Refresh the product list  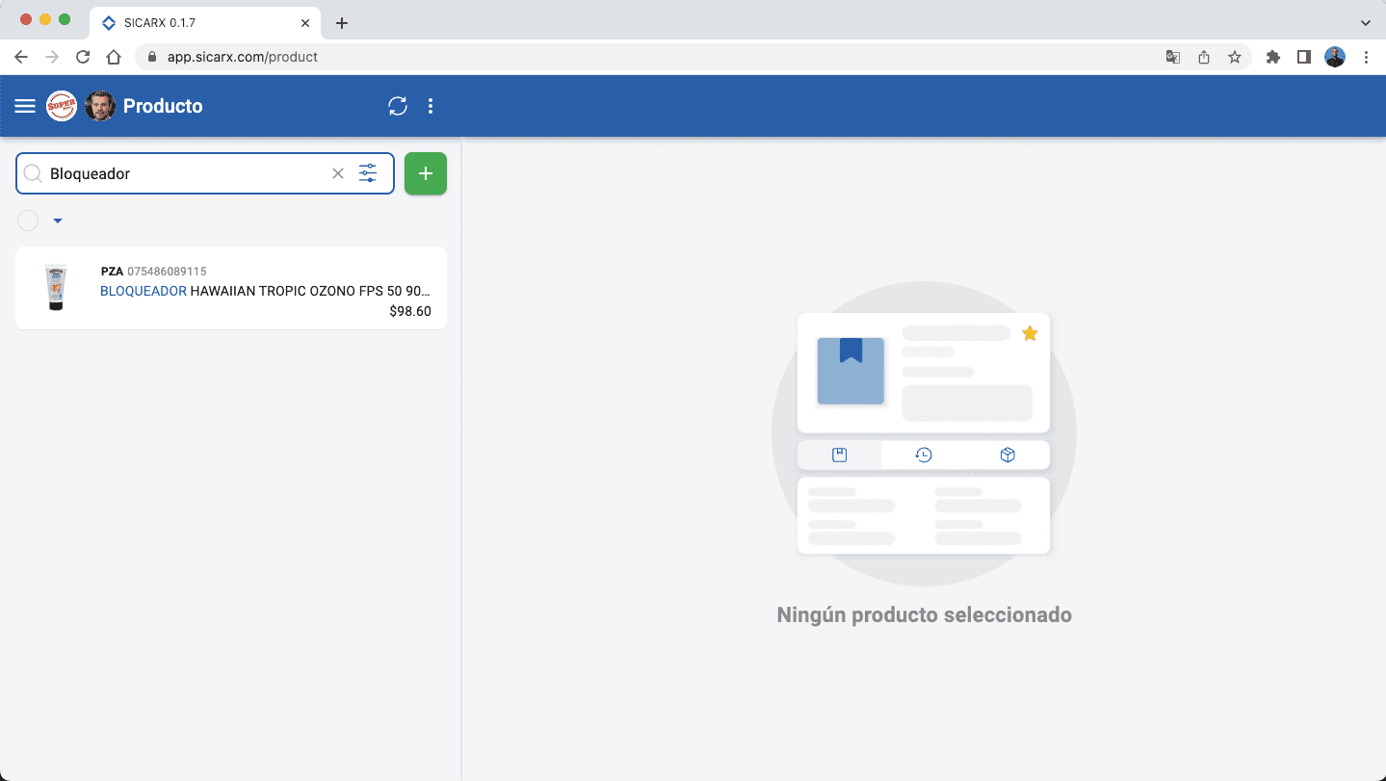click(398, 106)
